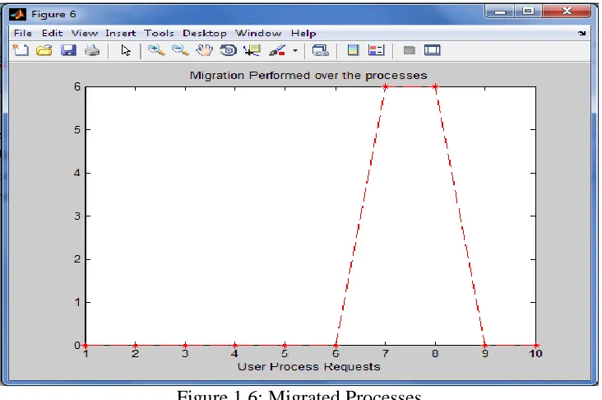The image size is (602, 400).
Task: Click the plot title 'Migration Performed over the processes'
Action: [308, 75]
